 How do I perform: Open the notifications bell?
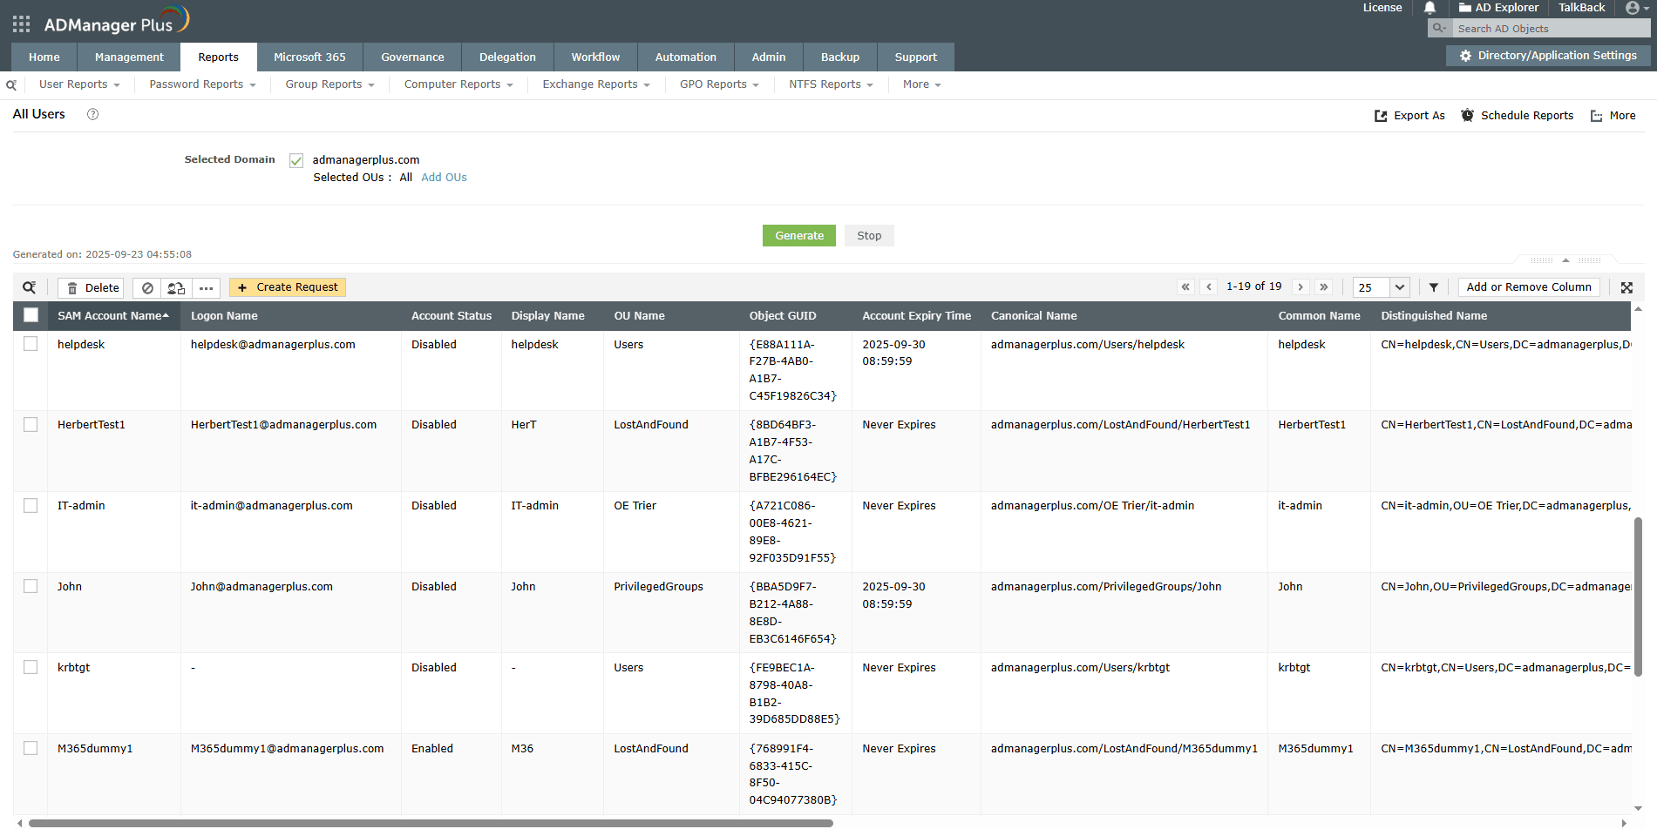pyautogui.click(x=1430, y=8)
